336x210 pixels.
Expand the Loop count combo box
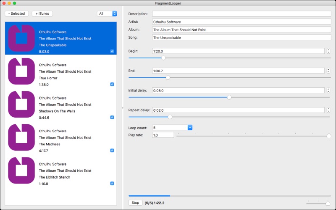[x=190, y=128]
